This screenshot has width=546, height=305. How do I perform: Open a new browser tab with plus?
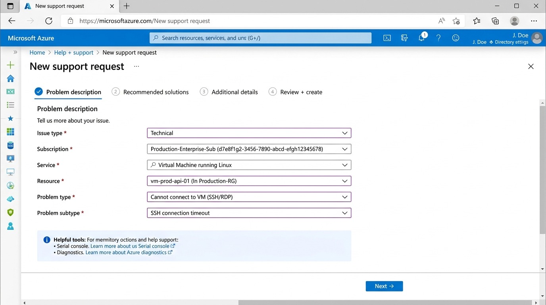pos(127,6)
